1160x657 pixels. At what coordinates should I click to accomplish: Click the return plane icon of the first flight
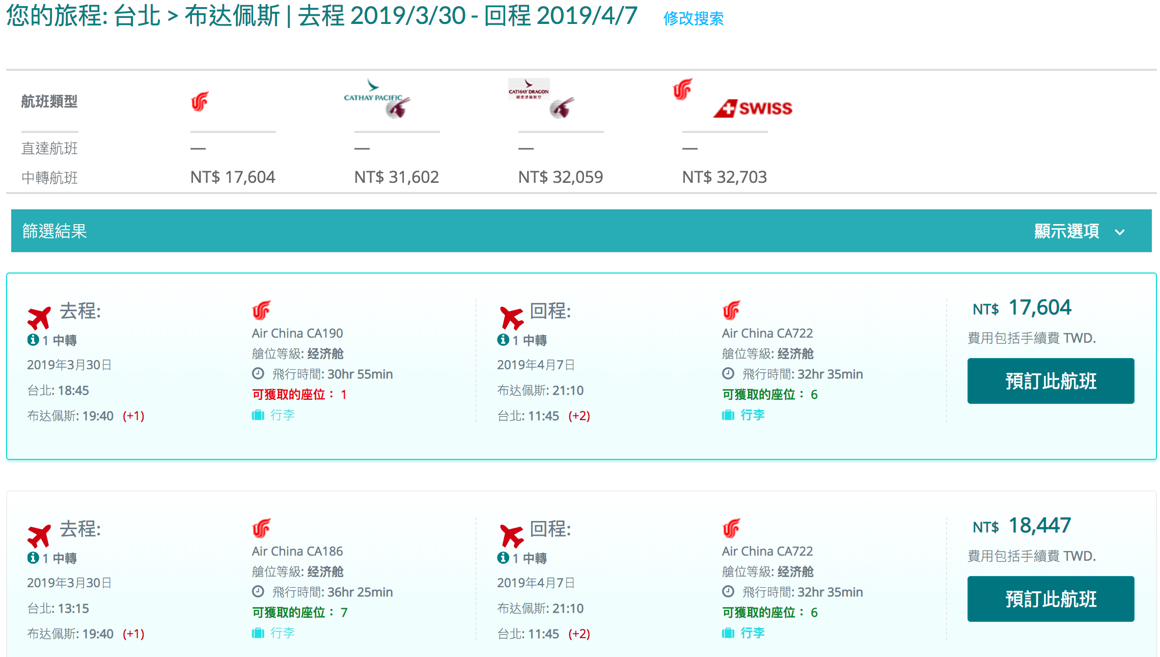click(x=511, y=318)
